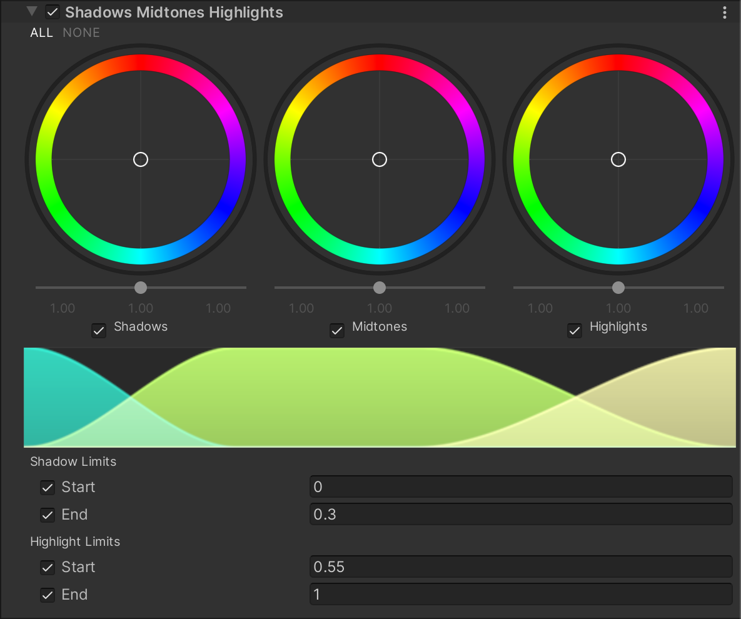This screenshot has width=741, height=619.
Task: Toggle the Highlight Limits End checkbox
Action: pos(48,595)
